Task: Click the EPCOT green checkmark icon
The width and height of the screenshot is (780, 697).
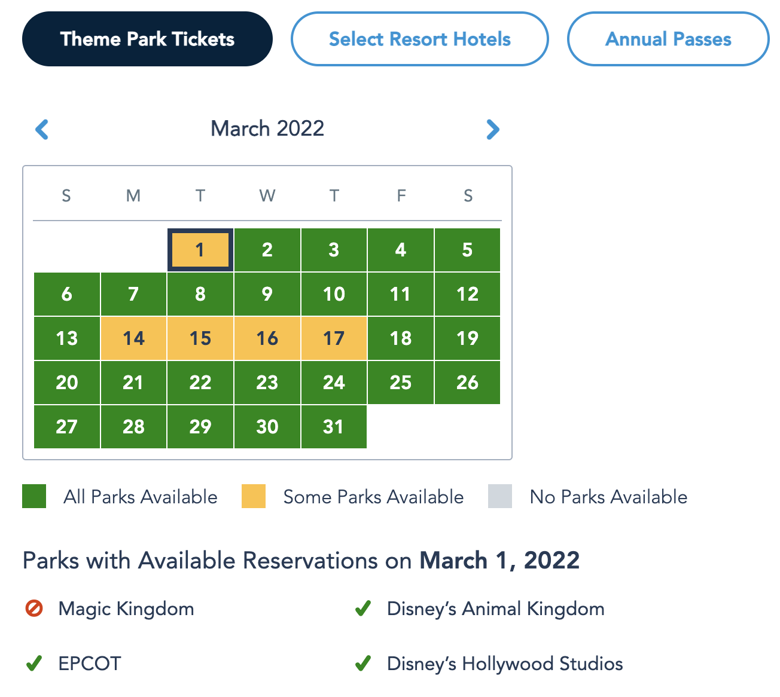Action: coord(34,664)
